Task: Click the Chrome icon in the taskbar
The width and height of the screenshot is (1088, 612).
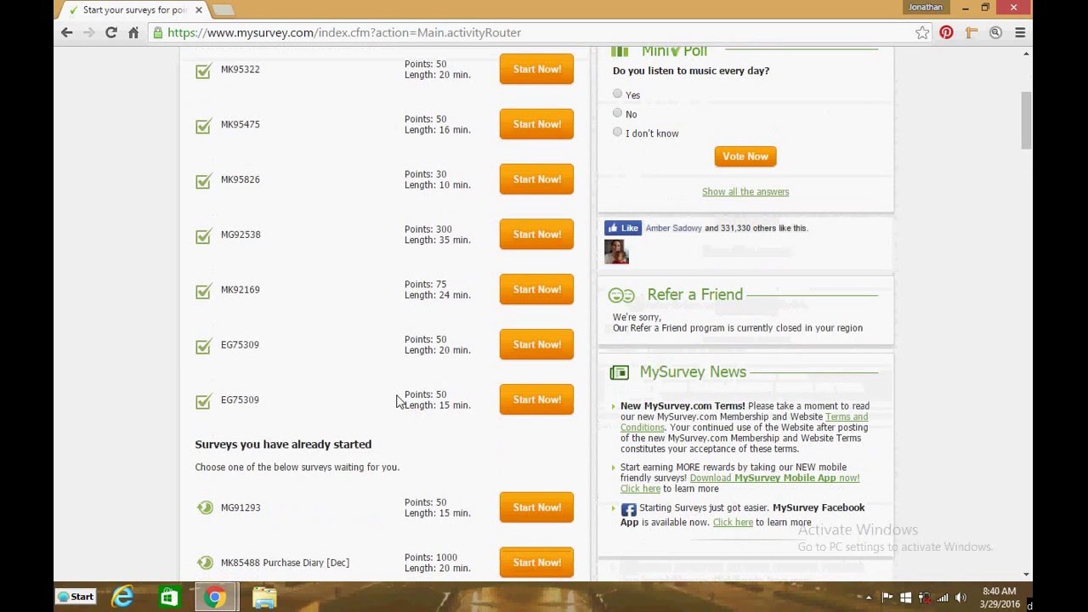Action: pyautogui.click(x=215, y=597)
